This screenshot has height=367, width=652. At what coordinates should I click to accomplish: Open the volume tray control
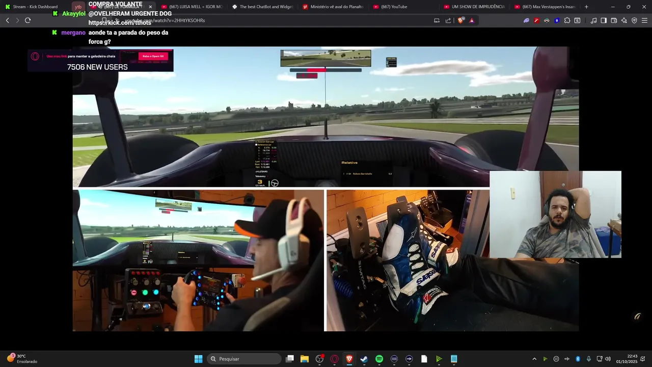(x=608, y=359)
